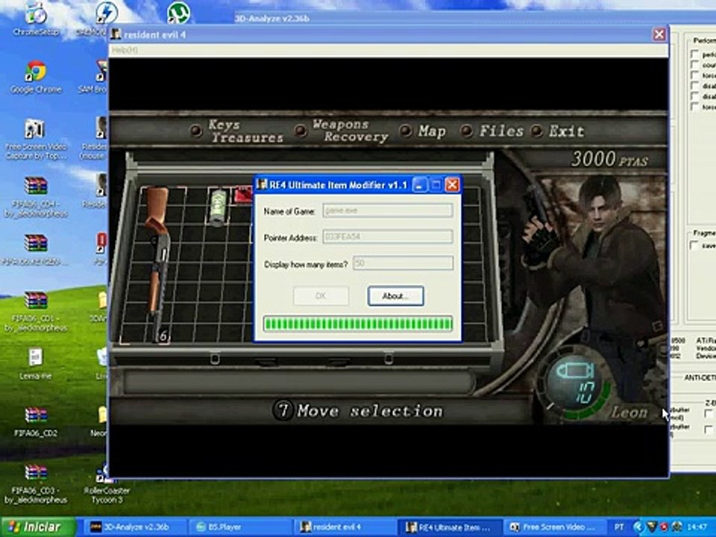Close the resident evil 4 window
The width and height of the screenshot is (716, 537).
tap(659, 34)
